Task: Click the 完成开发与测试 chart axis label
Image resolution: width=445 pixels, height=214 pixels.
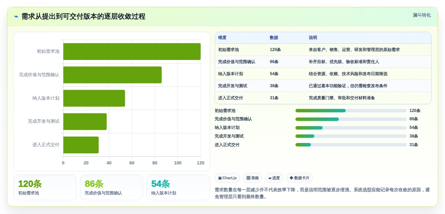Action: pos(44,121)
